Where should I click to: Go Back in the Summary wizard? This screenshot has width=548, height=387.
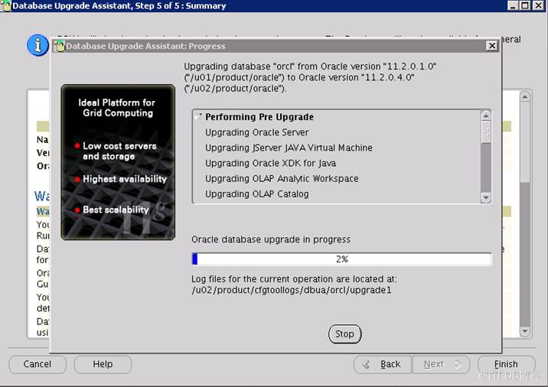click(x=383, y=364)
